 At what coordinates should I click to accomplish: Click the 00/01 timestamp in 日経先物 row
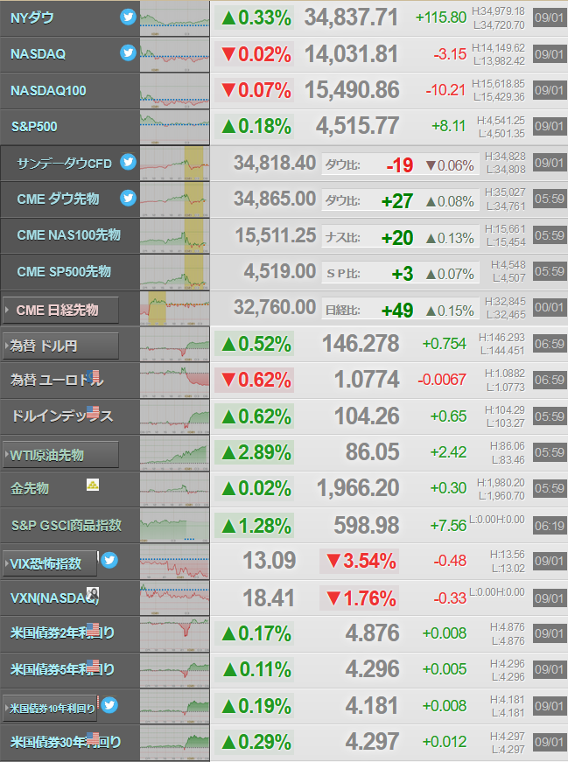(x=550, y=308)
